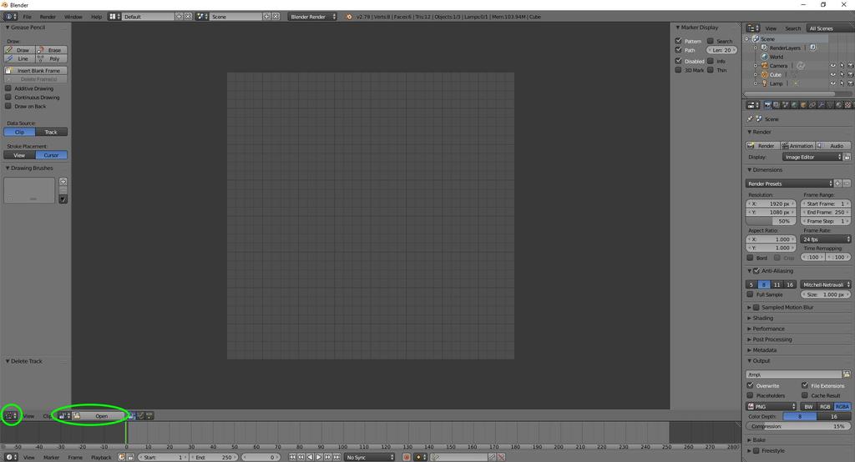Open the PNG file format dropdown
Image resolution: width=855 pixels, height=462 pixels.
pos(771,406)
